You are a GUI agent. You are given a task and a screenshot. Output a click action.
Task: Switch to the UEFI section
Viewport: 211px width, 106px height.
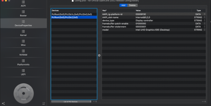click(x=23, y=72)
